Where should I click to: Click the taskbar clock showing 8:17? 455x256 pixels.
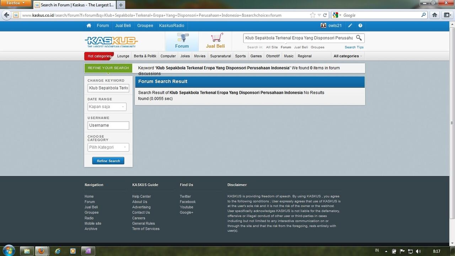point(437,251)
